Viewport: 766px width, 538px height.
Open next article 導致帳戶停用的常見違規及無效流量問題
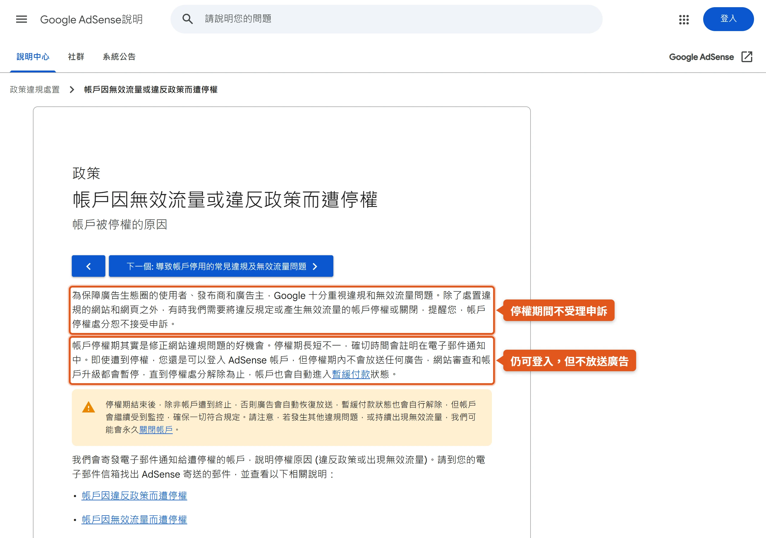coord(221,266)
